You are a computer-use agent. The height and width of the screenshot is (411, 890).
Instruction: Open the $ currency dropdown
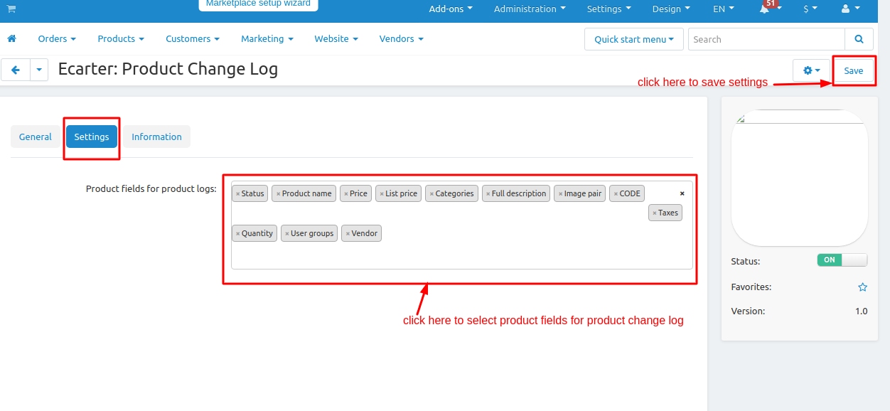click(x=810, y=9)
